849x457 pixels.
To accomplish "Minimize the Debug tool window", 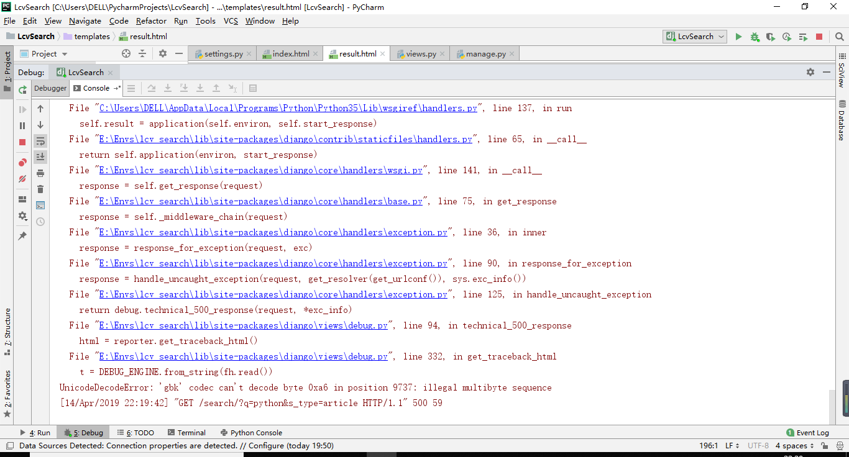I will coord(827,72).
